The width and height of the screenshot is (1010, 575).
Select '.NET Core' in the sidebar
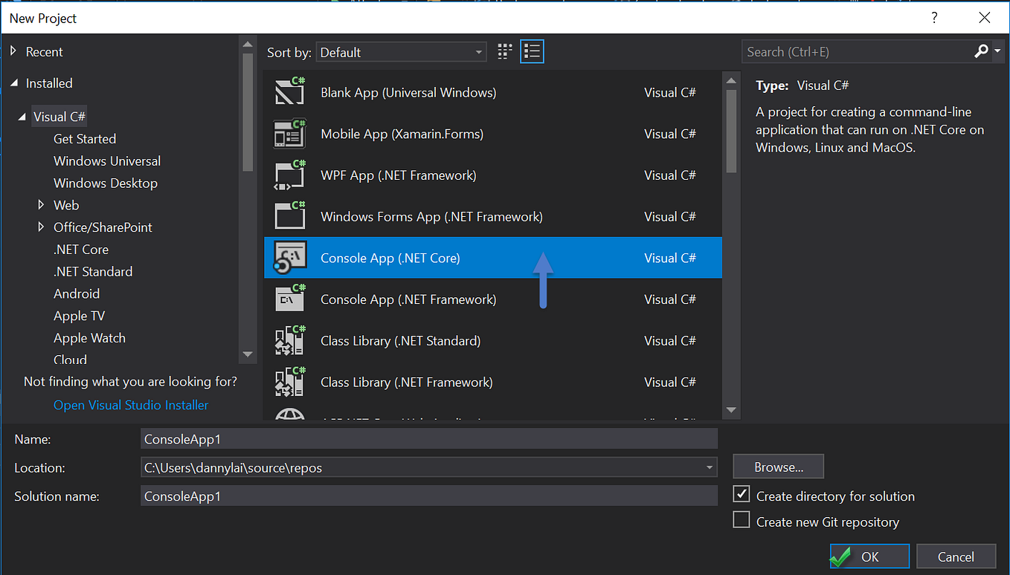(80, 249)
